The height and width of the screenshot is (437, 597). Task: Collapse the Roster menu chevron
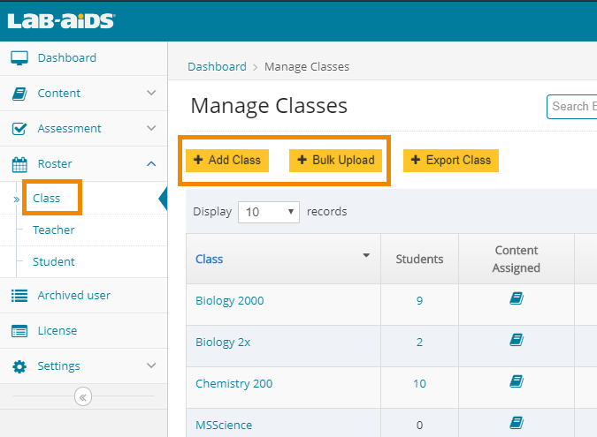[x=151, y=164]
